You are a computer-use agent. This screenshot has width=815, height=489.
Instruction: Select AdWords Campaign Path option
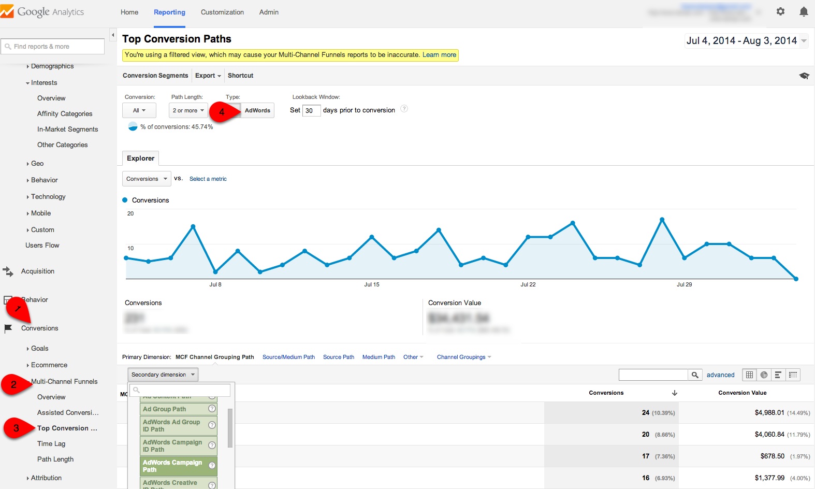(x=173, y=466)
